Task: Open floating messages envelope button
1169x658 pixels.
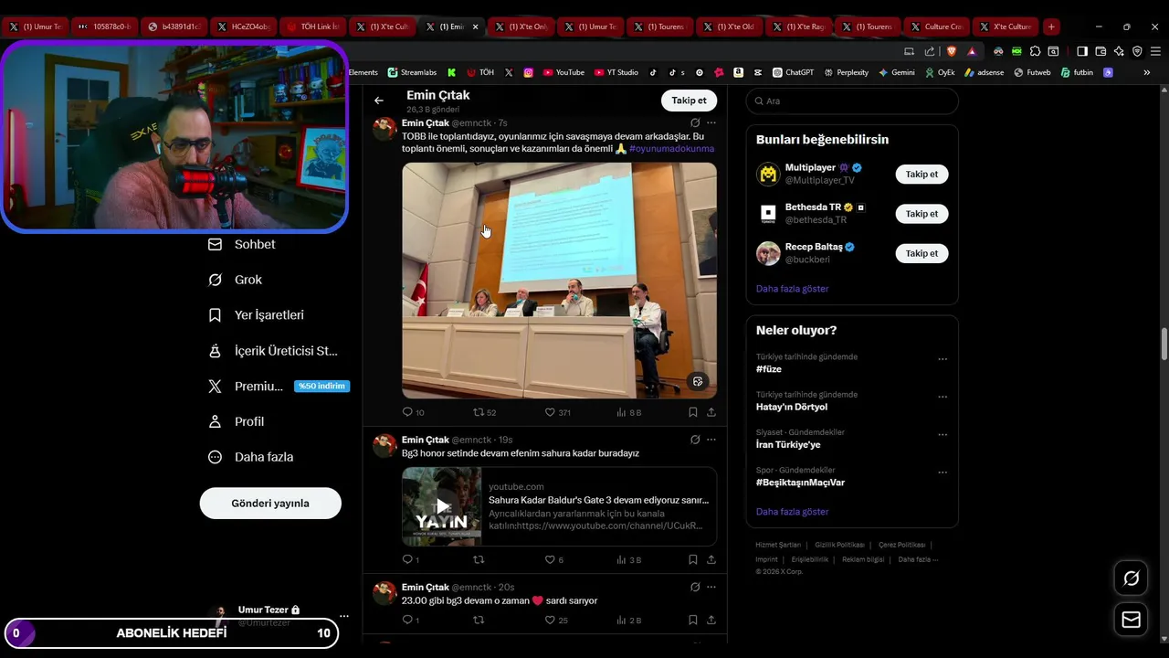Action: tap(1131, 620)
